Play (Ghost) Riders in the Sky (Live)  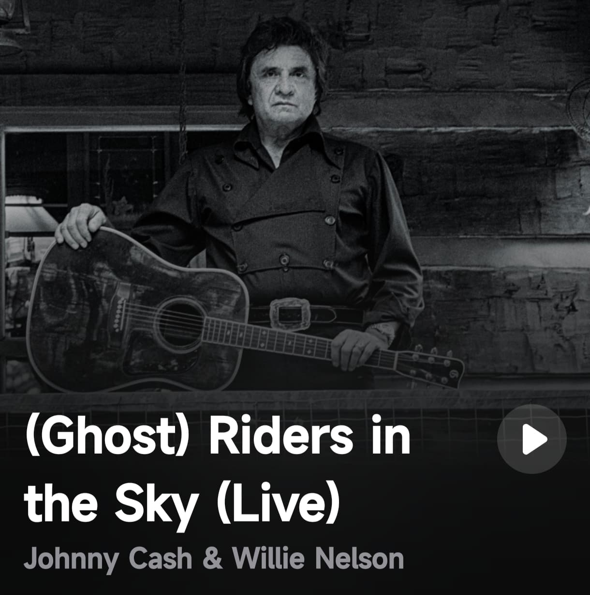click(x=531, y=439)
